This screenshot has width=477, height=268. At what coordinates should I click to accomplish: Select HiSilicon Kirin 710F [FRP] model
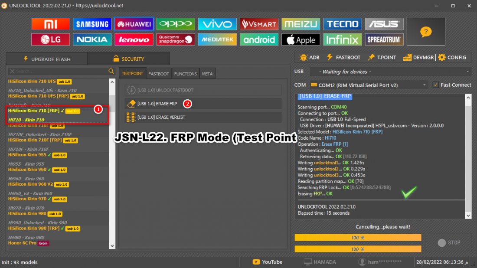pos(43,140)
